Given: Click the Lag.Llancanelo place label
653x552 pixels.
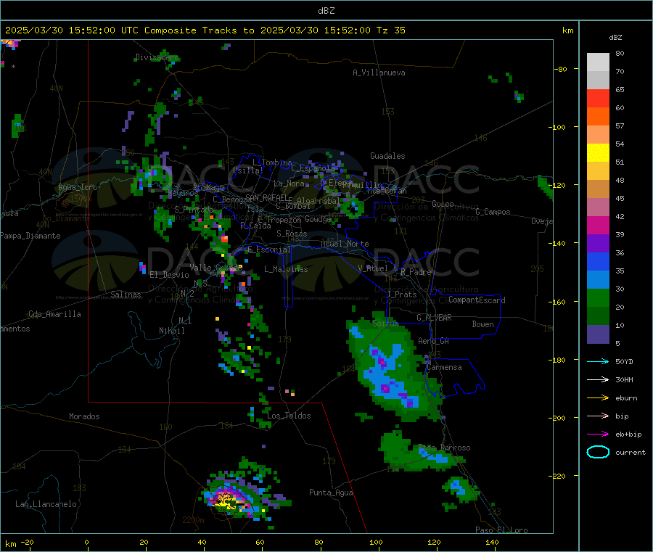Looking at the screenshot, I should 46,504.
